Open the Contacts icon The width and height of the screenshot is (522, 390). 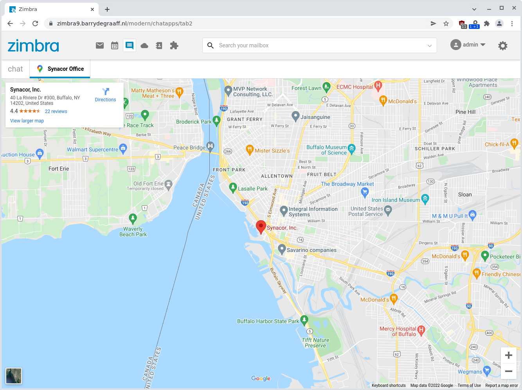click(159, 45)
